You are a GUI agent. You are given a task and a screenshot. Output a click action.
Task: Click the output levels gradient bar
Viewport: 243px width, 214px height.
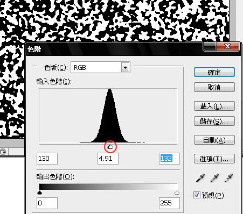108,187
